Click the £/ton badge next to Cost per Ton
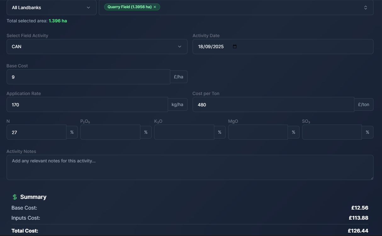 [x=364, y=104]
